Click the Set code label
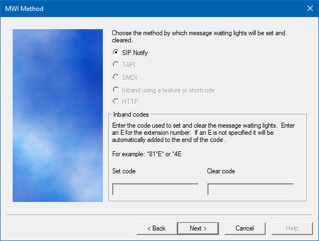 click(124, 171)
